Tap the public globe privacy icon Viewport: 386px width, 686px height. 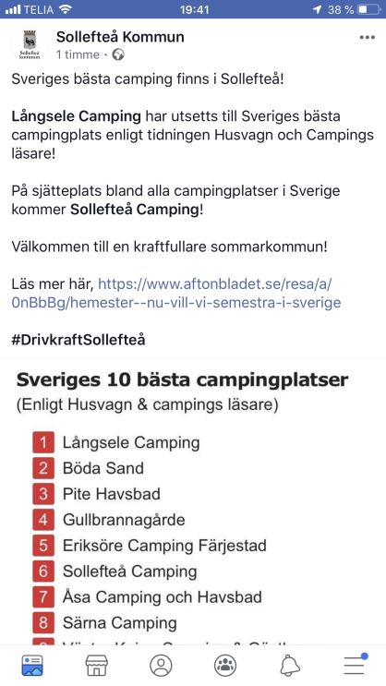118,54
